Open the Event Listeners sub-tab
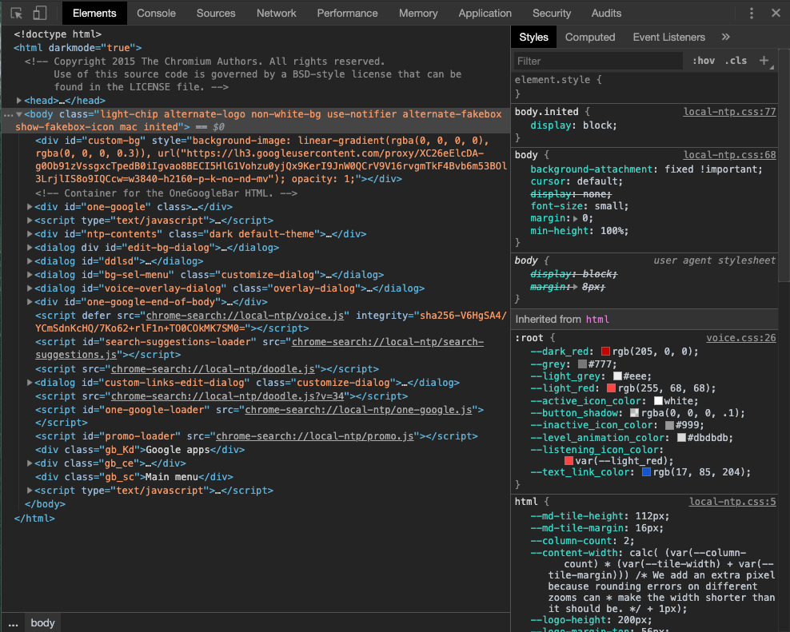The image size is (790, 632). pyautogui.click(x=668, y=37)
